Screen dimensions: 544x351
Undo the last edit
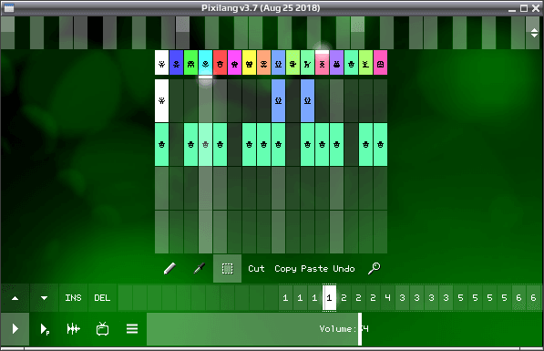(x=344, y=268)
